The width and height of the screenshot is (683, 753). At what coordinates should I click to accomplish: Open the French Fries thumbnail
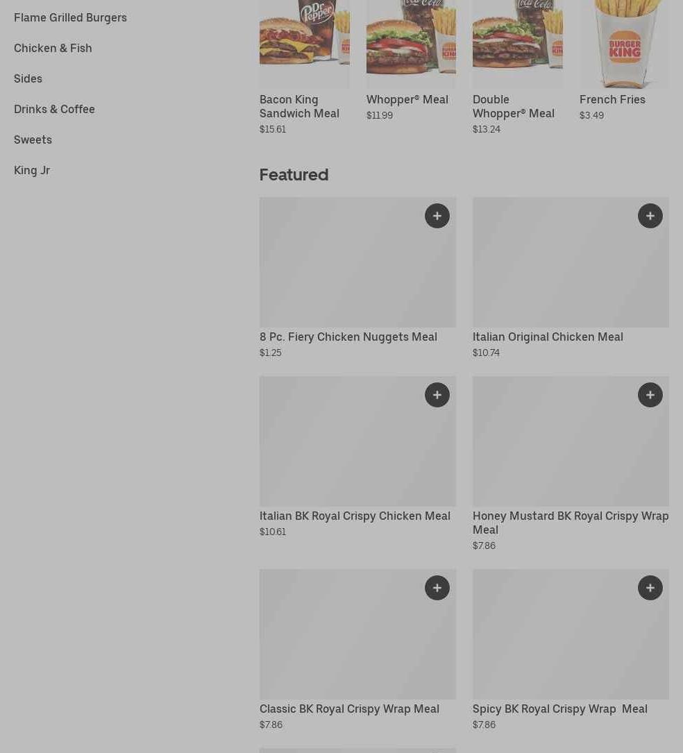(625, 44)
